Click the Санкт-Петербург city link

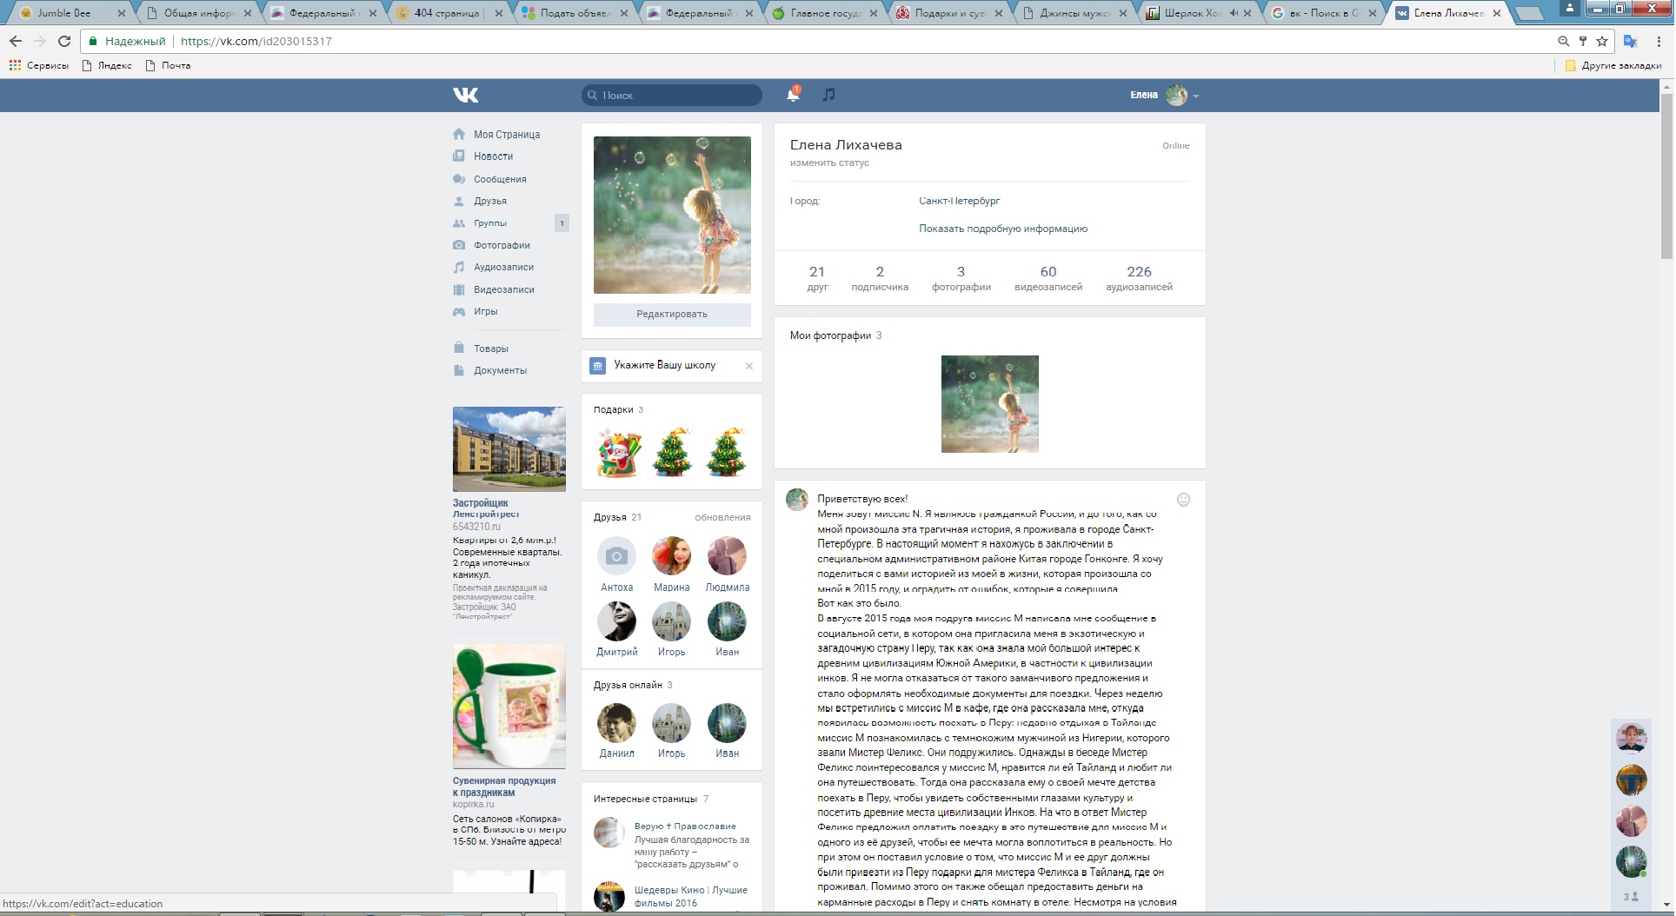click(x=960, y=201)
